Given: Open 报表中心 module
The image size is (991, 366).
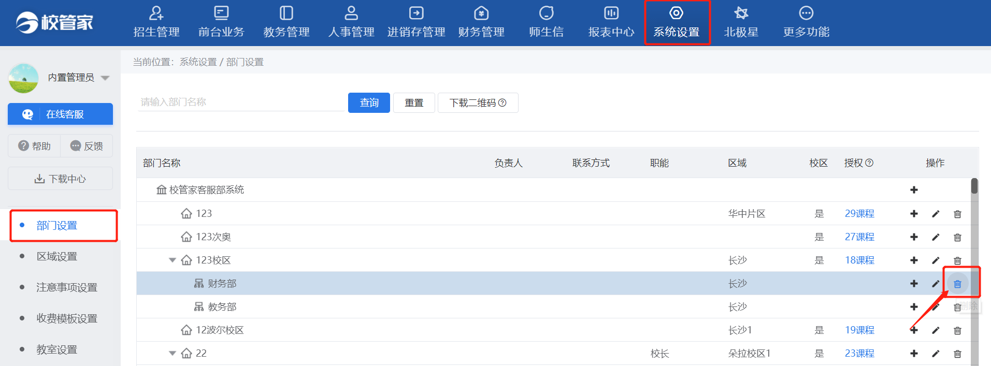Looking at the screenshot, I should [x=611, y=23].
